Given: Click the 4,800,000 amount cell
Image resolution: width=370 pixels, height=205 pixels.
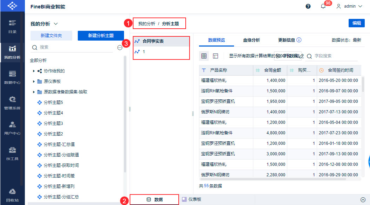Looking at the screenshot, I should tap(270, 133).
